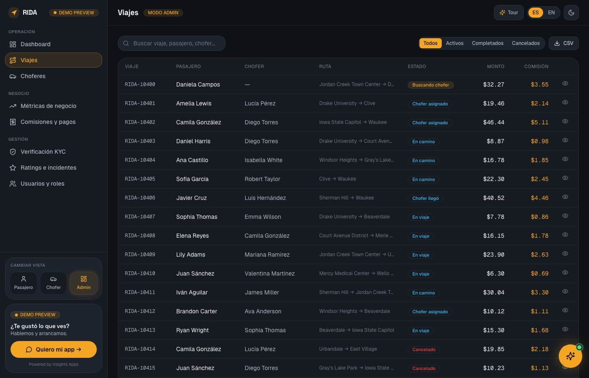Viewport: 589px width, 378px height.
Task: Open Ratings e incidentes
Action: tap(53, 168)
